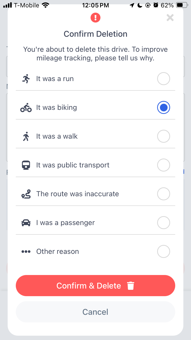Select the 'It was a run' radio button
This screenshot has width=191, height=340.
tap(163, 79)
